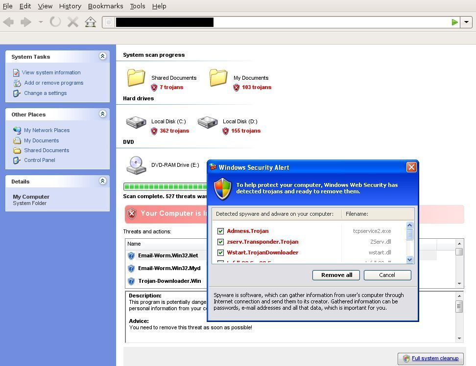Click the DVD-RAM Drive (E:) icon

click(136, 165)
